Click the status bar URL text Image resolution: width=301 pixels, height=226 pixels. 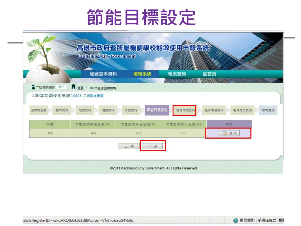78,220
